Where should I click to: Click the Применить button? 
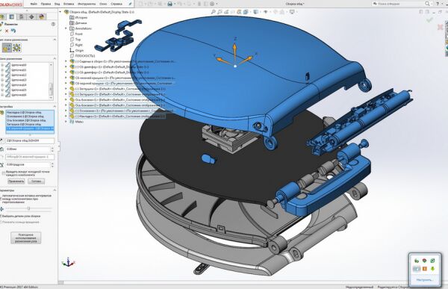[x=16, y=181]
